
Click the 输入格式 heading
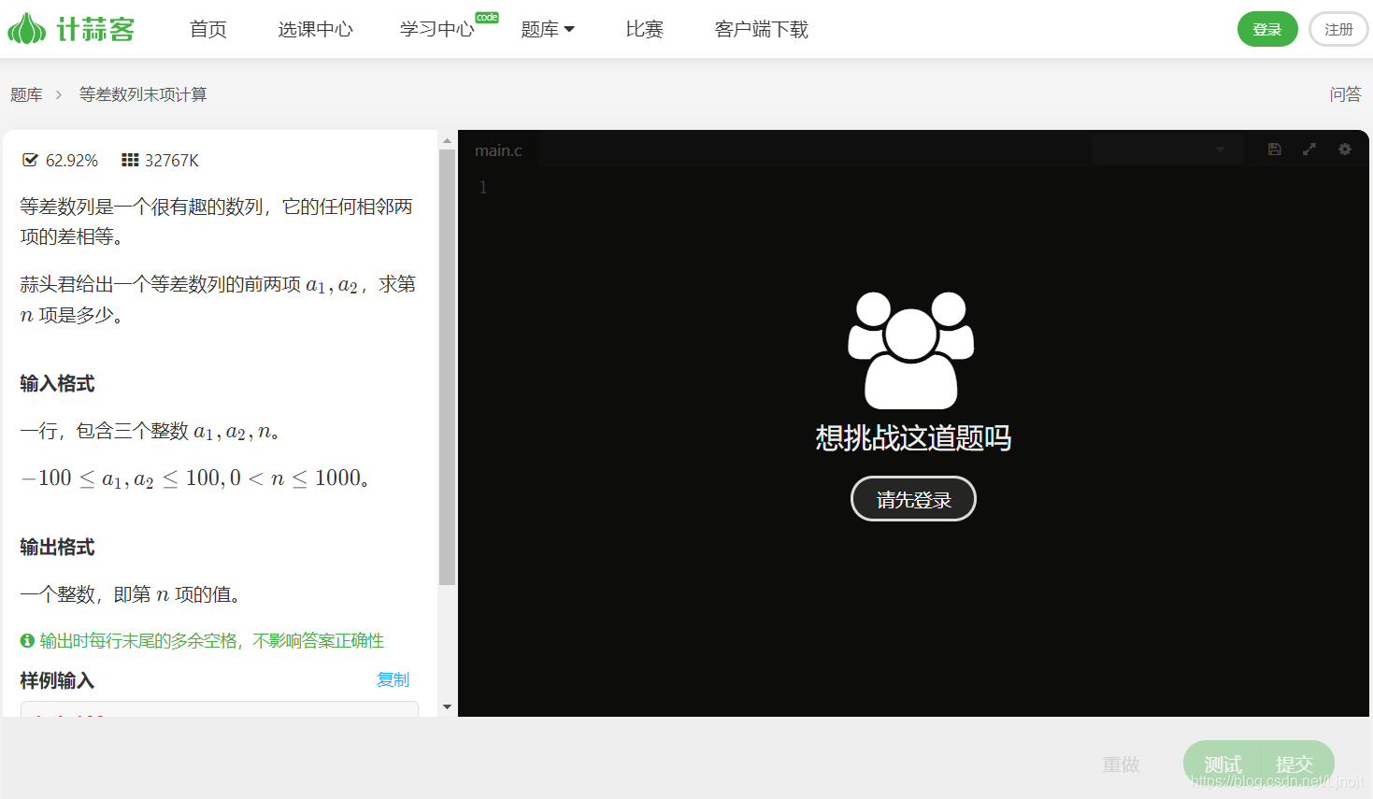[x=57, y=383]
